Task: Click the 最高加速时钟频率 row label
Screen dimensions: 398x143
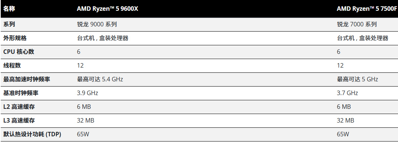Action: pos(26,79)
